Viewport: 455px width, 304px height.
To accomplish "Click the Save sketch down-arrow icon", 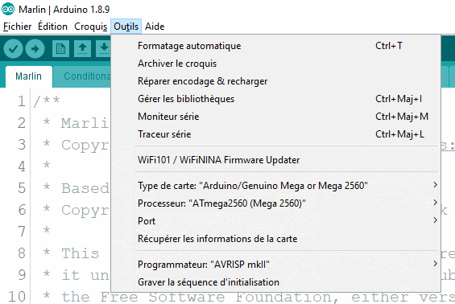I will [103, 49].
